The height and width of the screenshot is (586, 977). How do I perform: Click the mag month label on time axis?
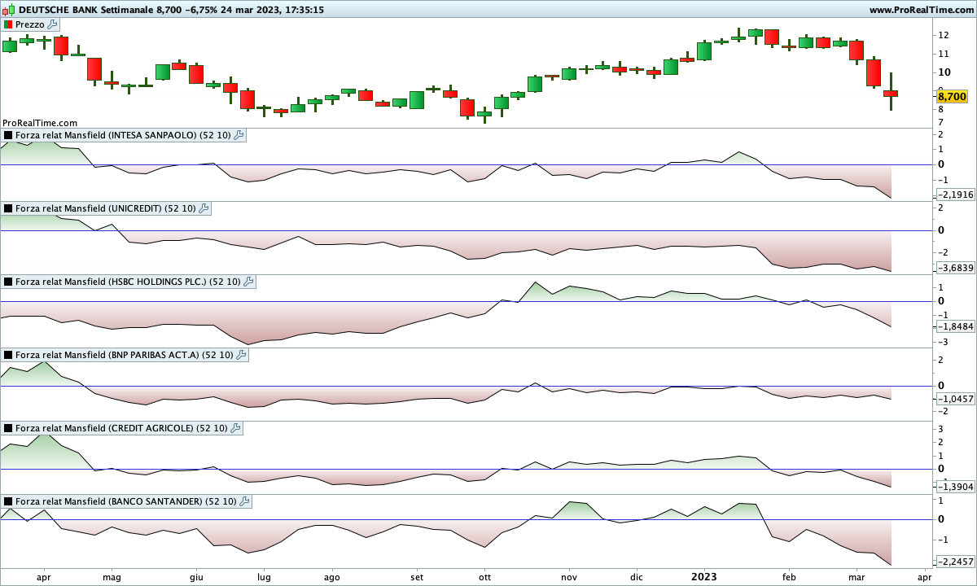tap(112, 577)
